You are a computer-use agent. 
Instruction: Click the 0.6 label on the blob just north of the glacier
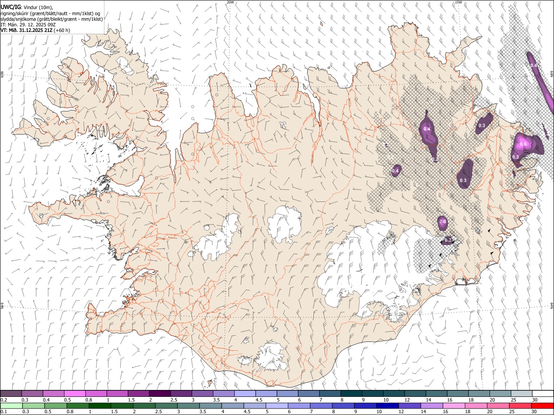tap(443, 222)
